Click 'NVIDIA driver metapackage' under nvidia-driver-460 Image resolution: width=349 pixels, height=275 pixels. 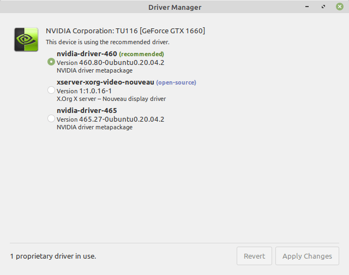point(94,70)
